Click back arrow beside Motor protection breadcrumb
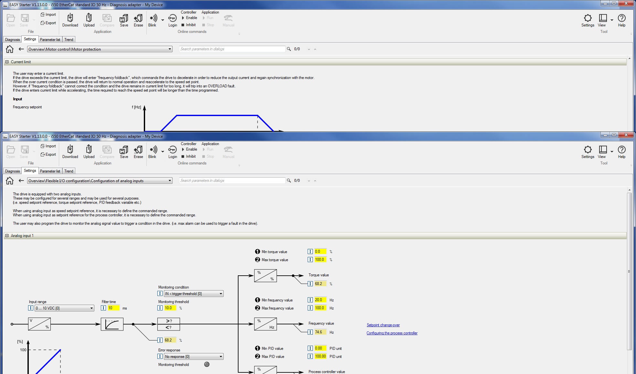This screenshot has width=636, height=374. click(21, 49)
